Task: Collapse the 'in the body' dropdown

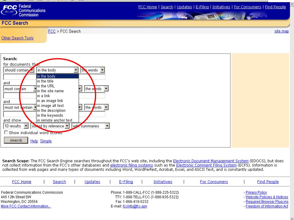Action: point(57,70)
